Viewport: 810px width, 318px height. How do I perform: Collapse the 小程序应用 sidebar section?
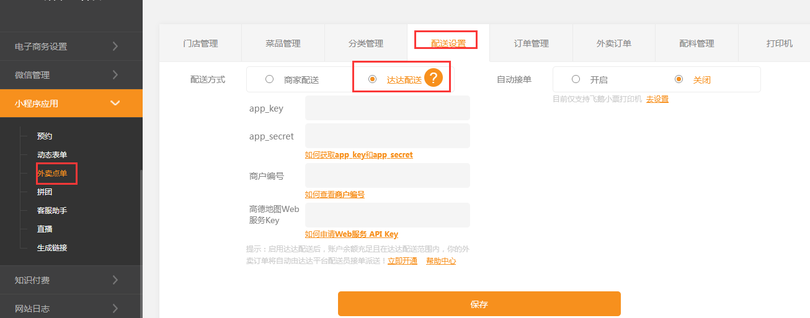click(x=71, y=104)
